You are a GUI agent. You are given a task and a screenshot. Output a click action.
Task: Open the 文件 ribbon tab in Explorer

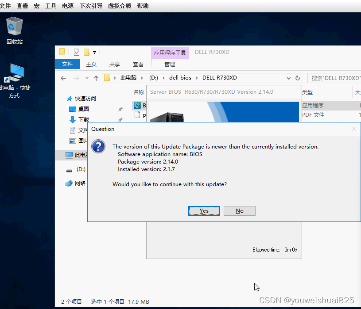[67, 64]
